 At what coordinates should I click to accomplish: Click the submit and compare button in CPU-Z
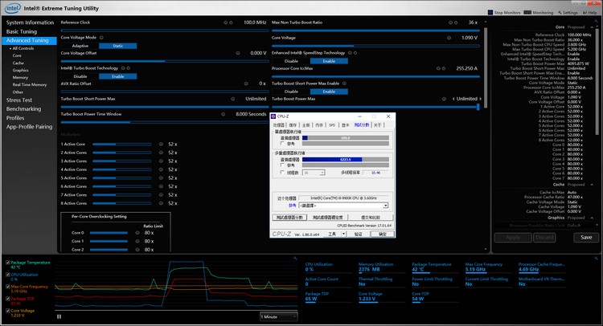pyautogui.click(x=371, y=218)
